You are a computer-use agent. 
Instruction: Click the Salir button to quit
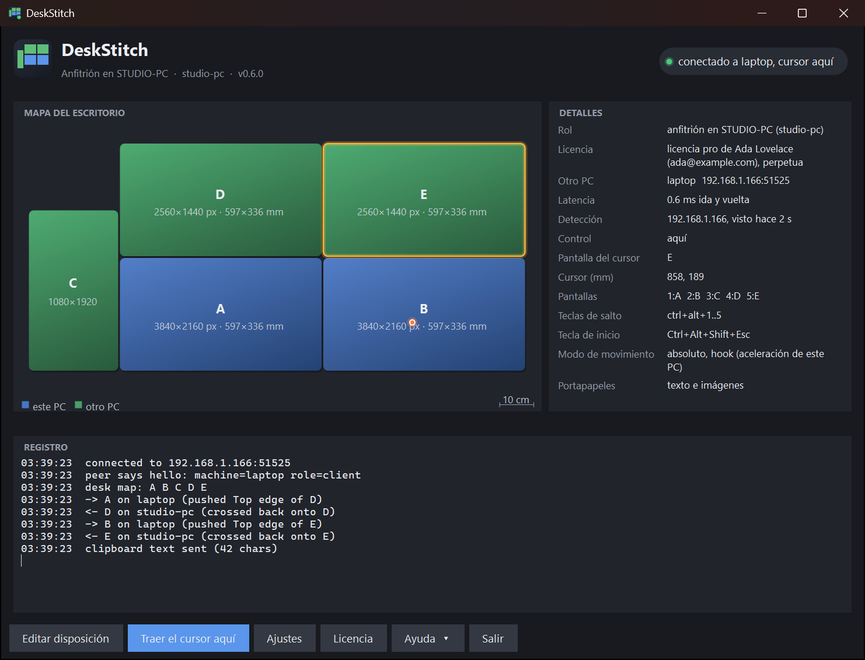[x=493, y=638]
